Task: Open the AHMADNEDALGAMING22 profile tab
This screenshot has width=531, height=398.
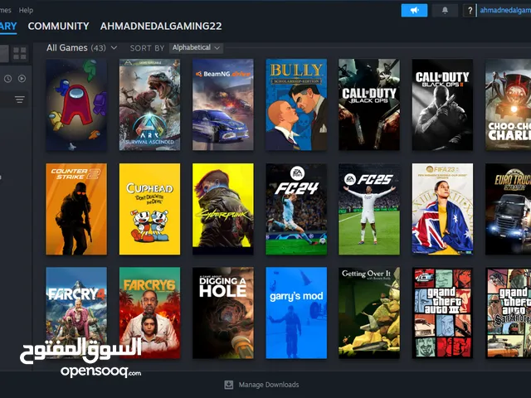Action: [x=161, y=26]
